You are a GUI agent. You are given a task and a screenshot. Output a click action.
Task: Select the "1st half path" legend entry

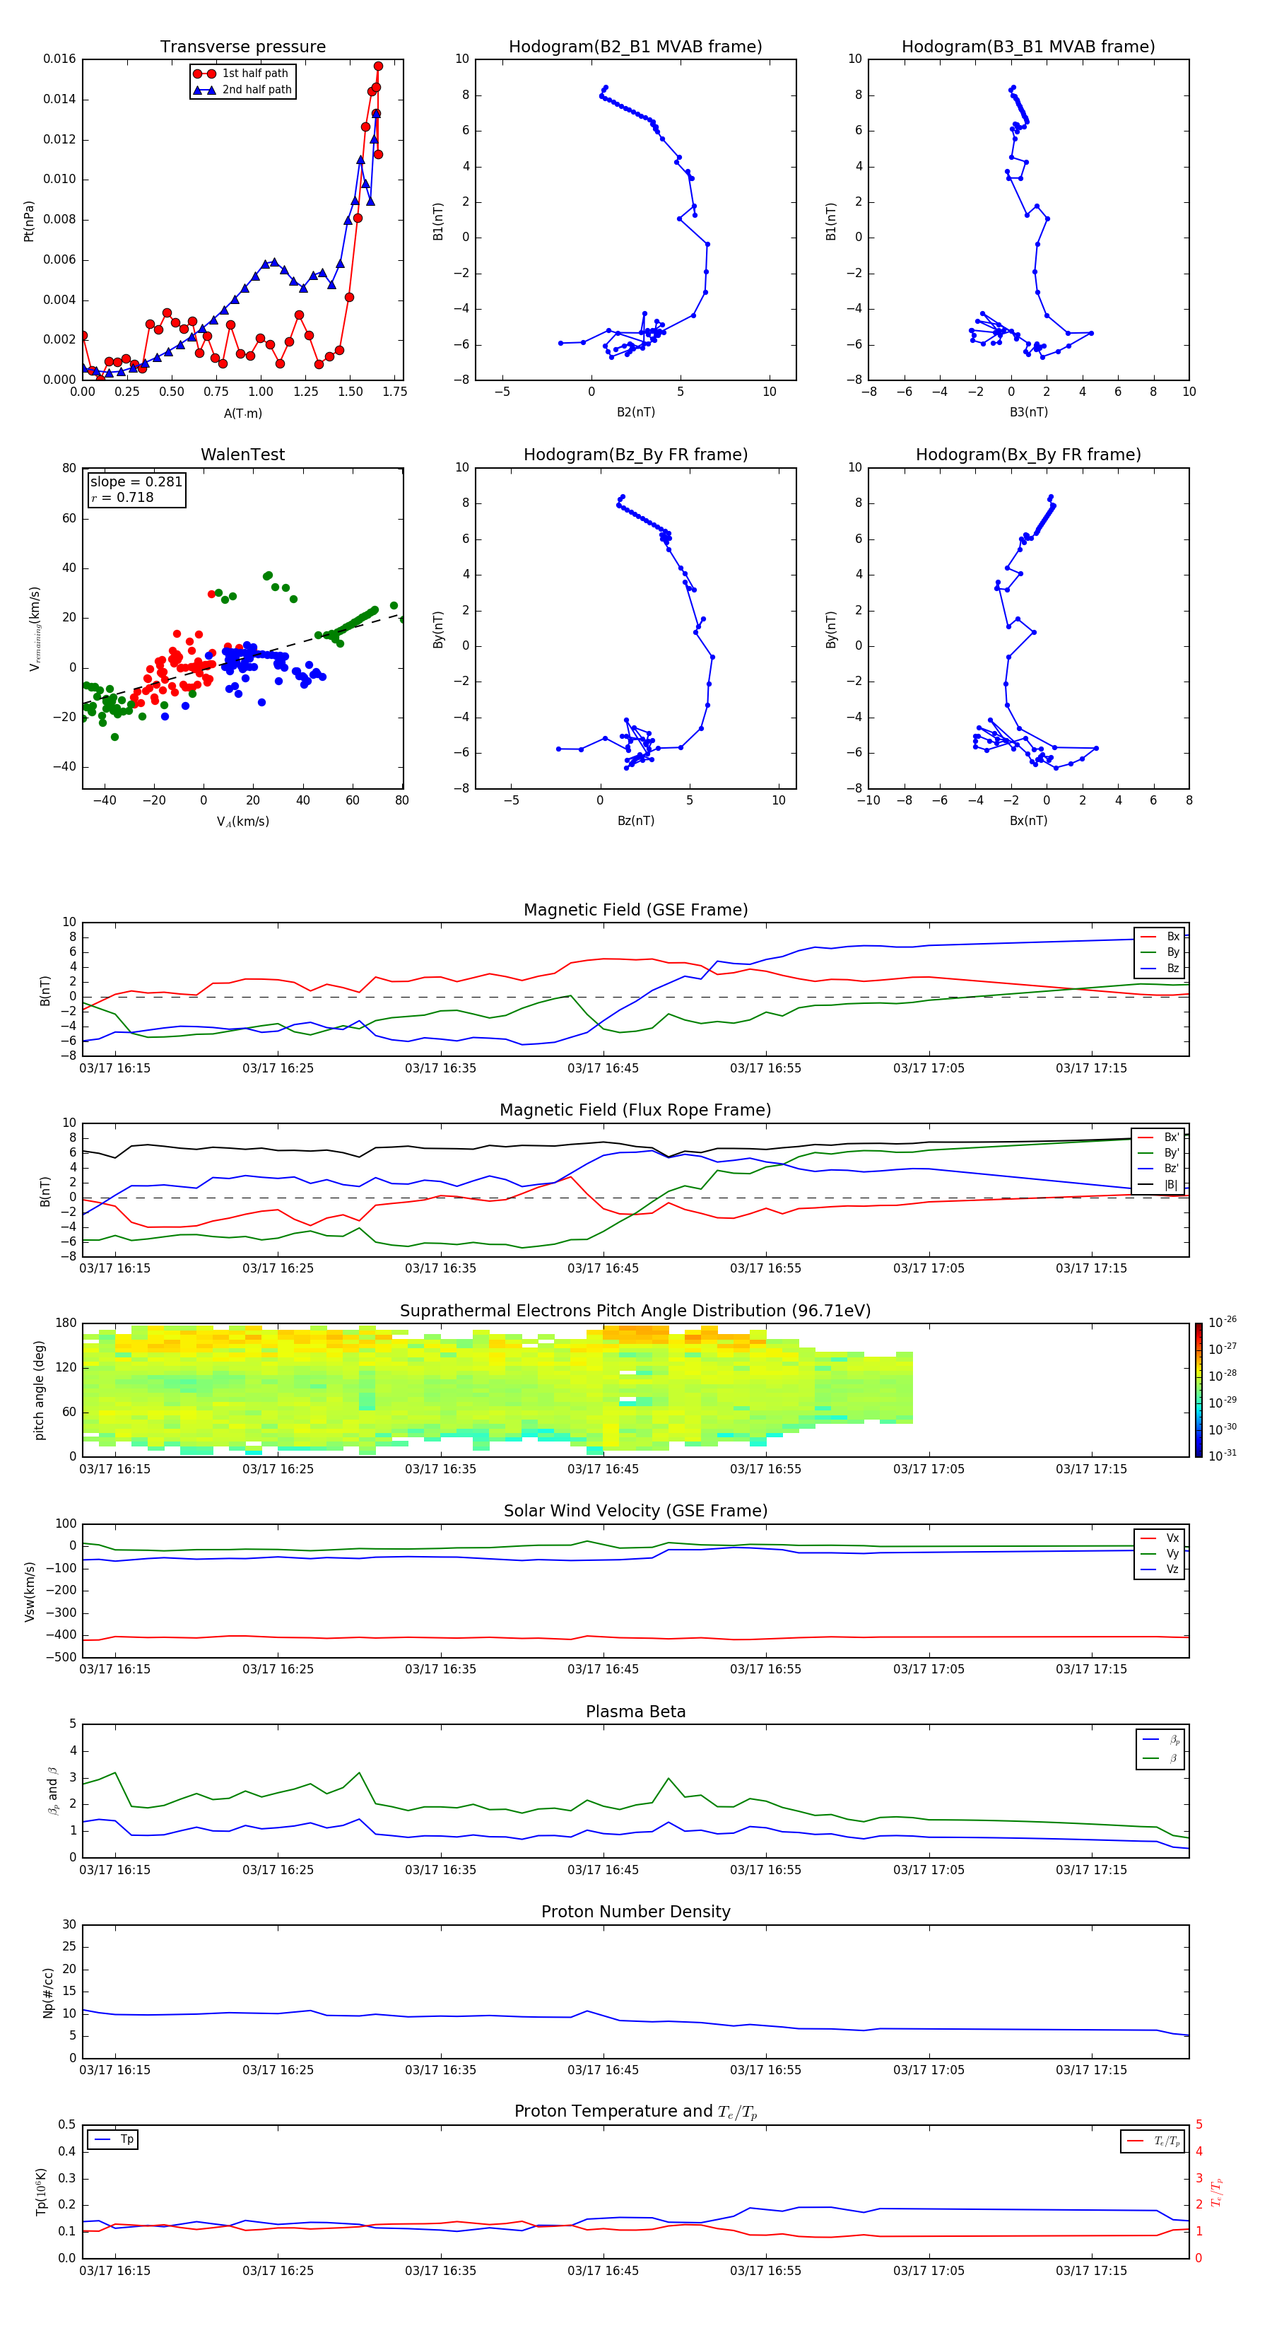(241, 74)
